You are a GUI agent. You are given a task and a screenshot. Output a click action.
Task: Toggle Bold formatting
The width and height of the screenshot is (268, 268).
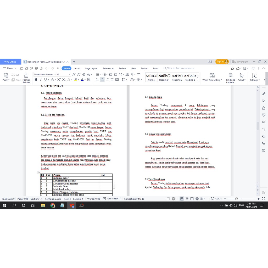click(x=36, y=80)
